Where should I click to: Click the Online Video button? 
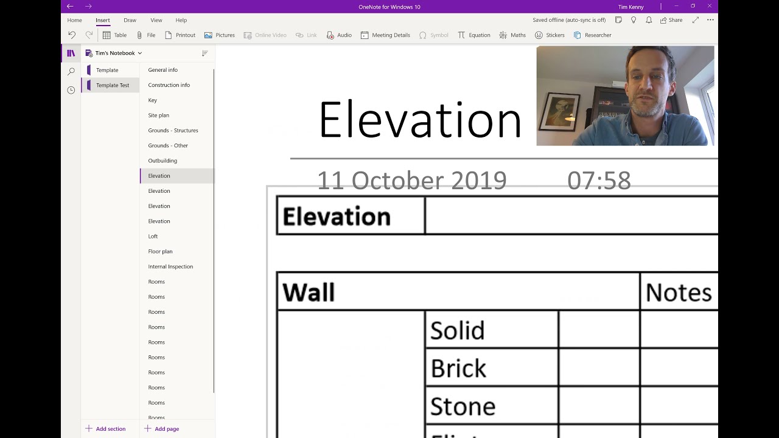click(x=265, y=35)
